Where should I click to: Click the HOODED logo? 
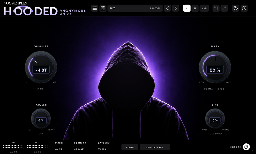(x=31, y=11)
